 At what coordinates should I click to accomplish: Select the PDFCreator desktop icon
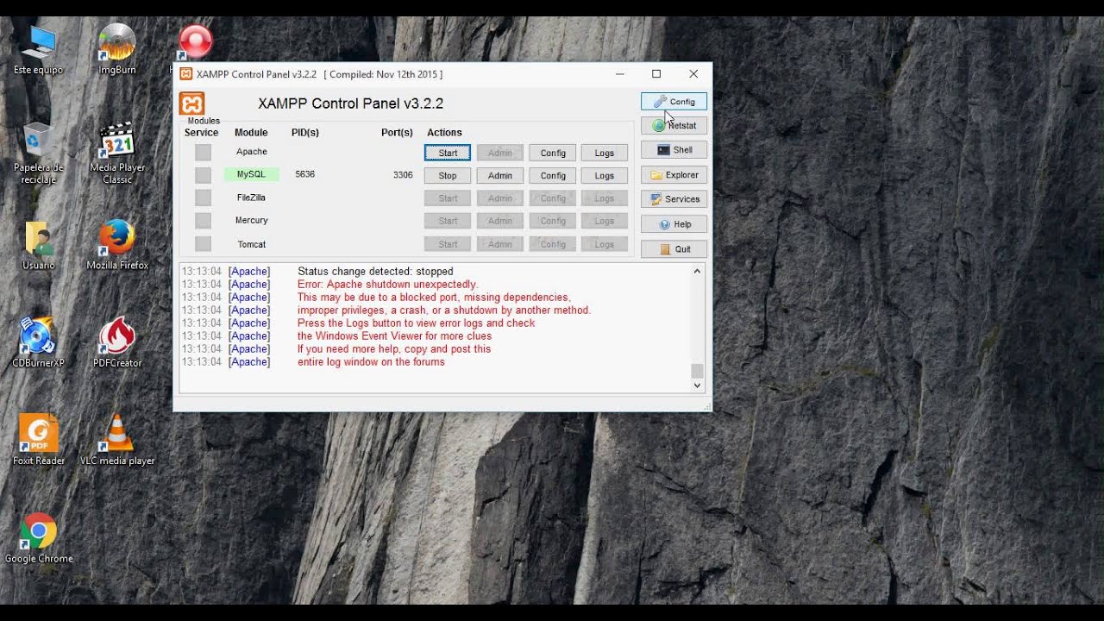coord(117,343)
